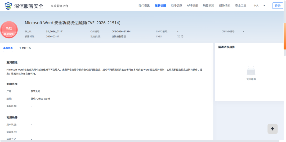286x142 pixels.
Task: Click the 前置条件 label
Action: pyautogui.click(x=12, y=132)
